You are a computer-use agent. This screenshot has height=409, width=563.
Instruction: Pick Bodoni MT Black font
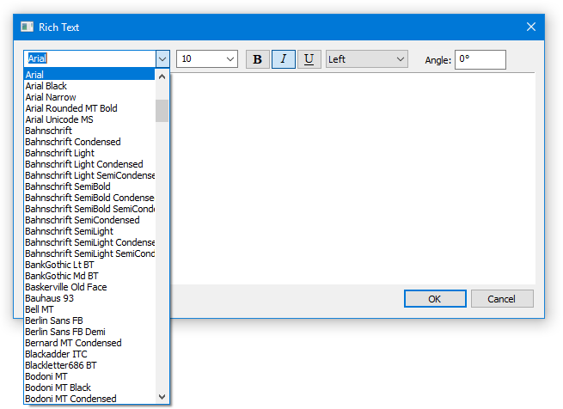tap(89, 388)
